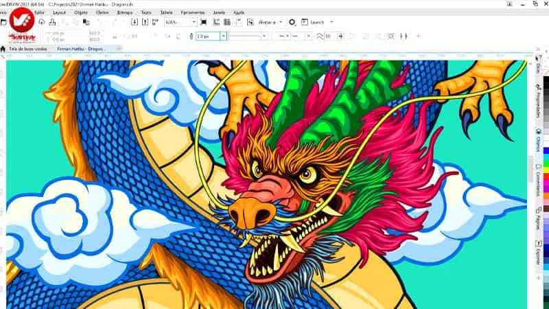Click the Full-screen preview icon
This screenshot has height=309, width=549.
(x=203, y=22)
